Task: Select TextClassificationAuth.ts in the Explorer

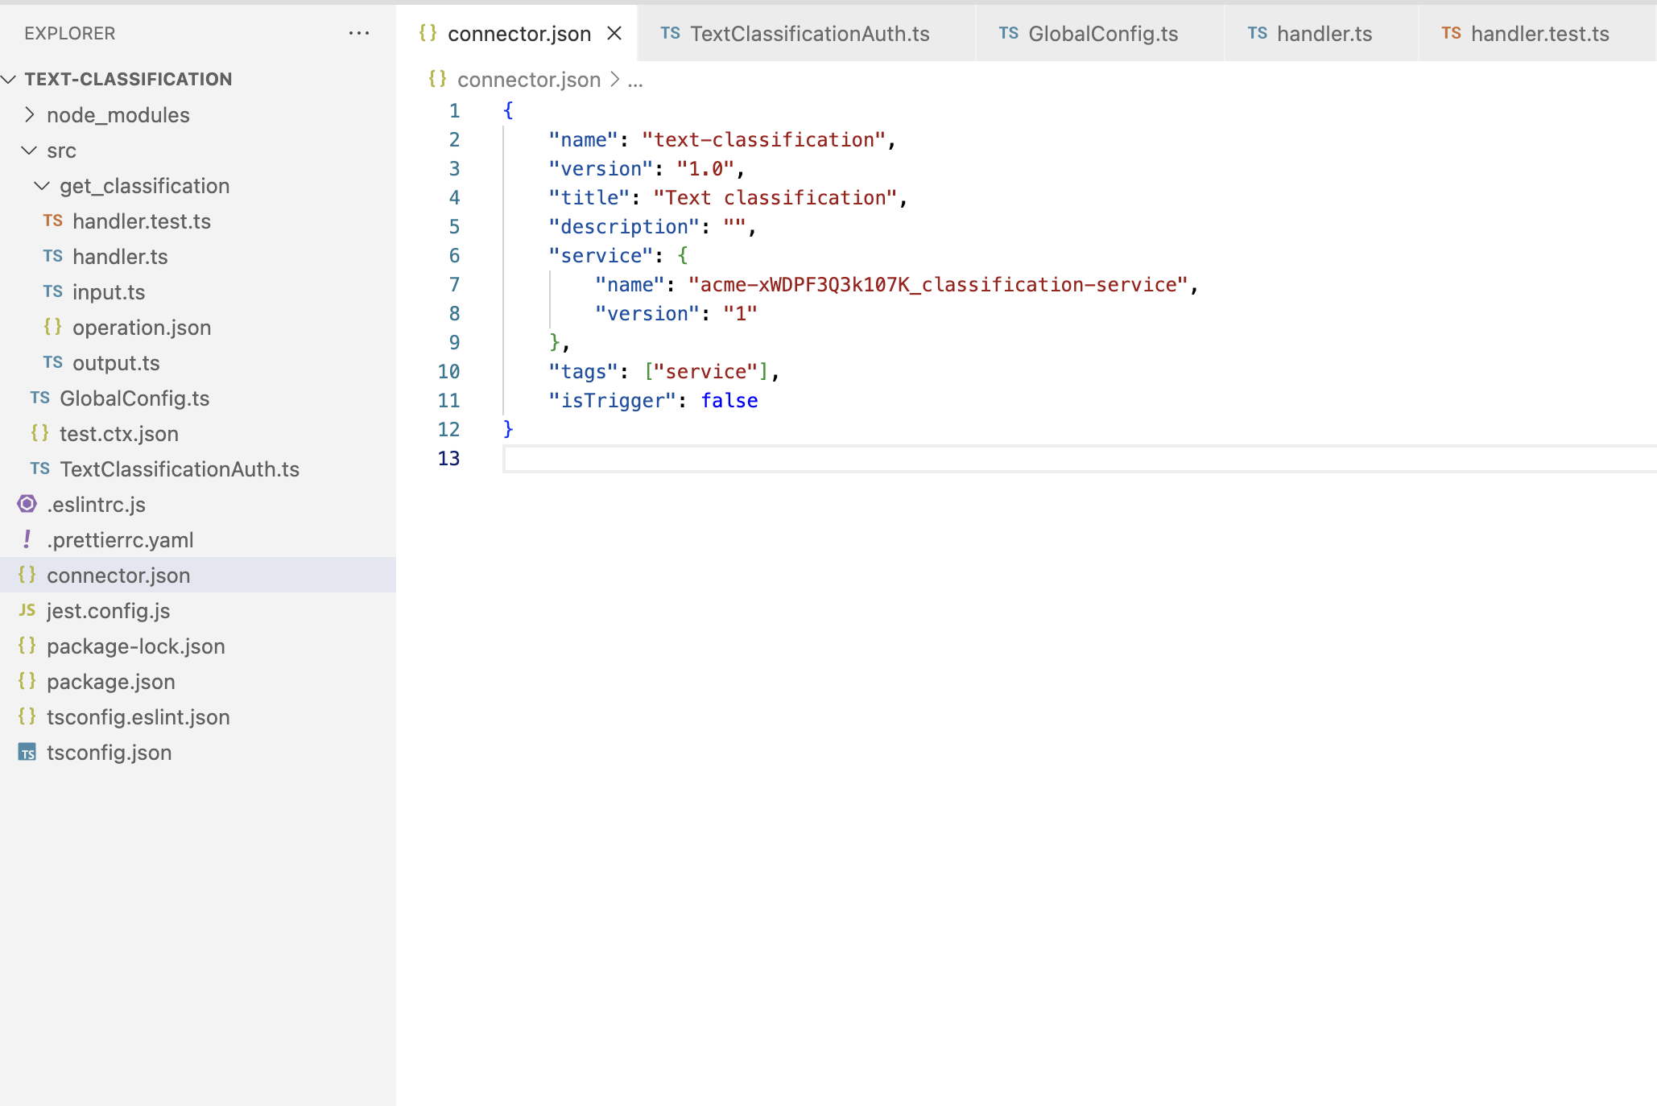Action: 180,469
